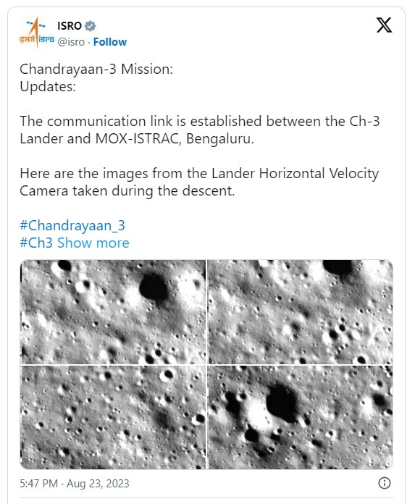Open the tweet info circle icon
This screenshot has height=504, width=415.
385,483
